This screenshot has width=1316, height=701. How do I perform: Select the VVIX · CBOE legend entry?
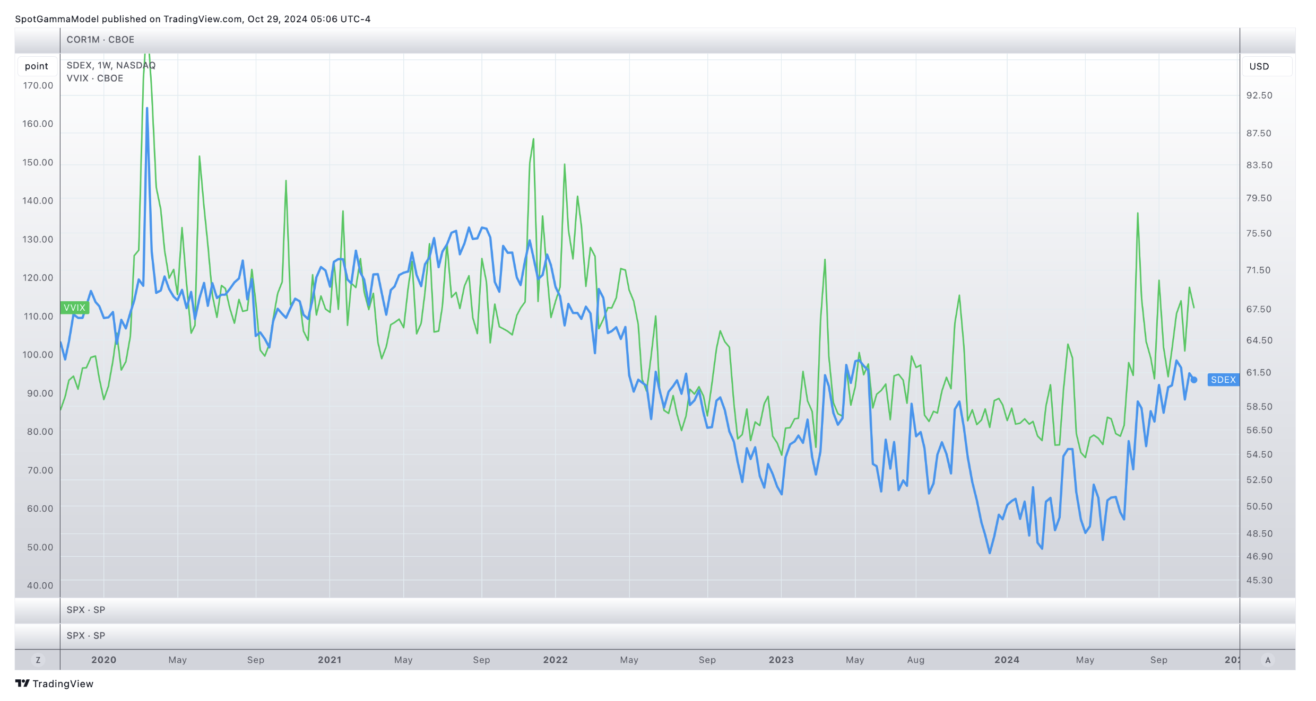pos(95,78)
